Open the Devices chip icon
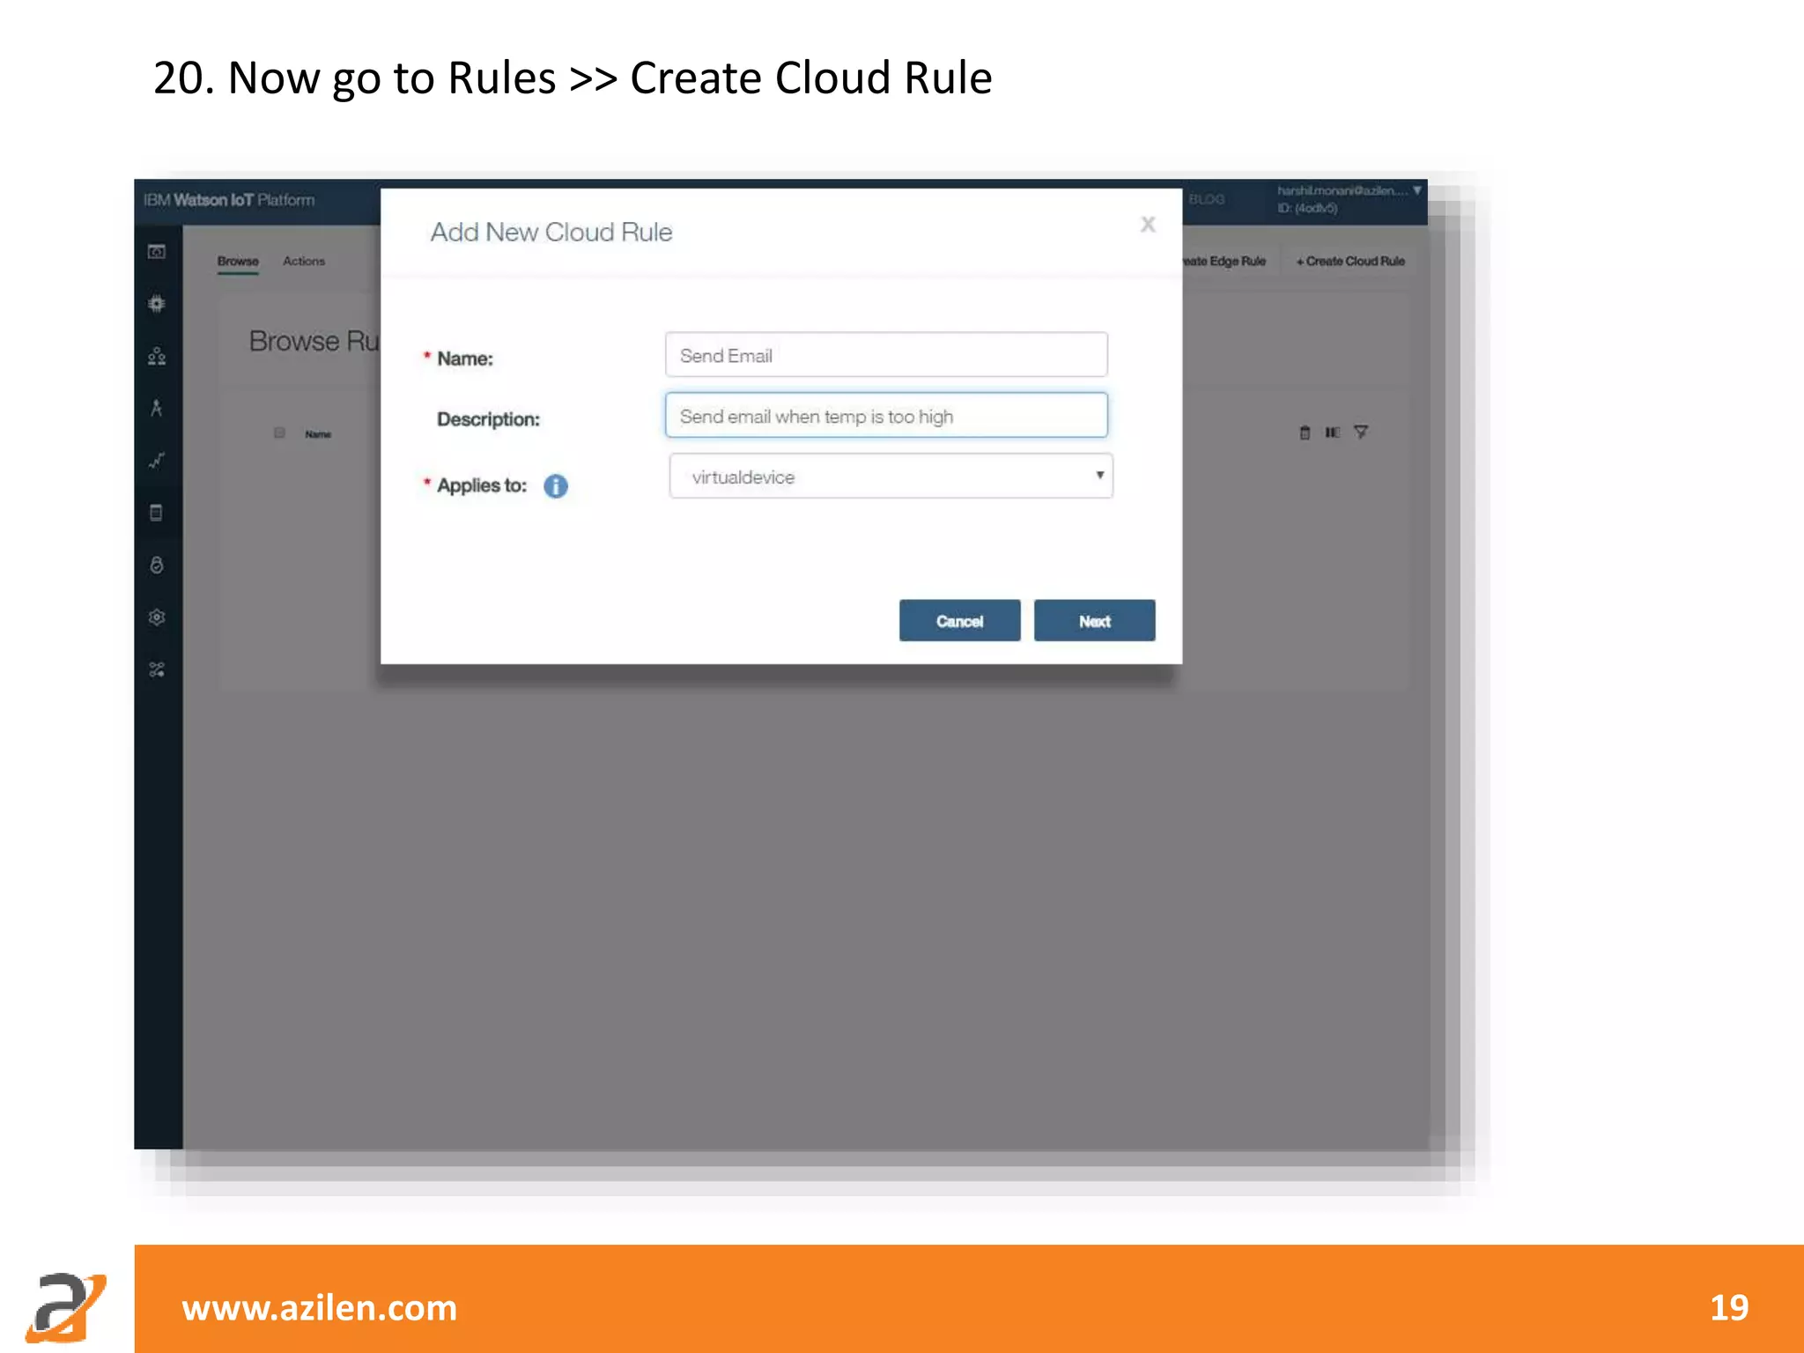This screenshot has height=1353, width=1804. click(x=157, y=304)
